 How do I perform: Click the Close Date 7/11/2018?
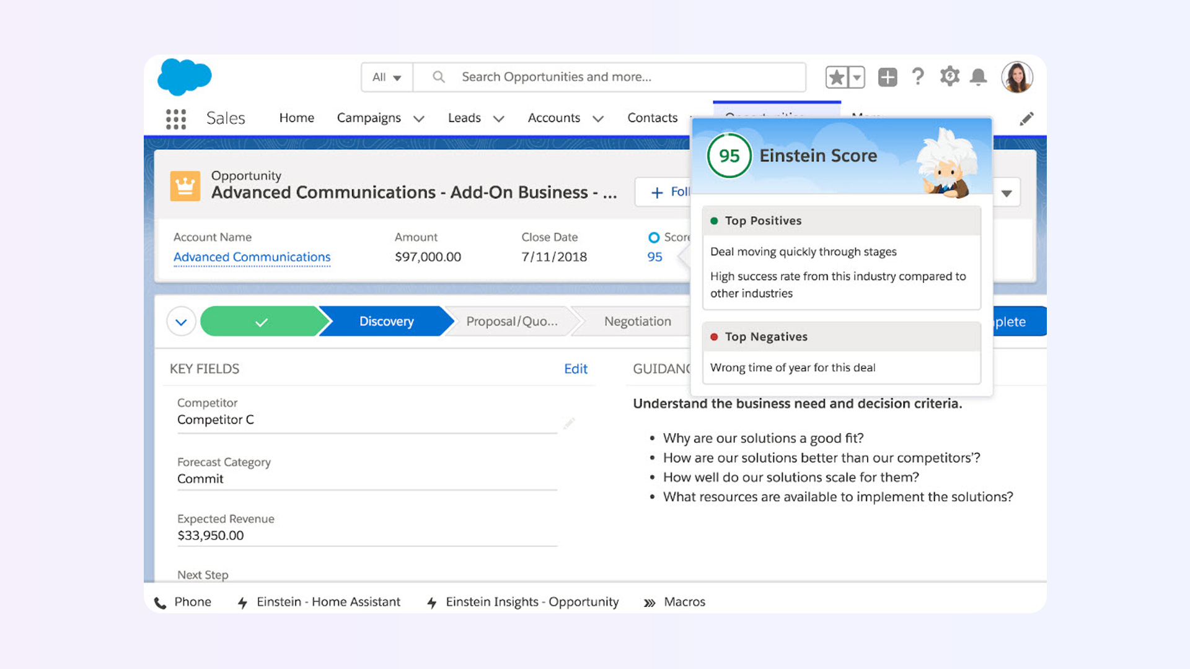553,257
